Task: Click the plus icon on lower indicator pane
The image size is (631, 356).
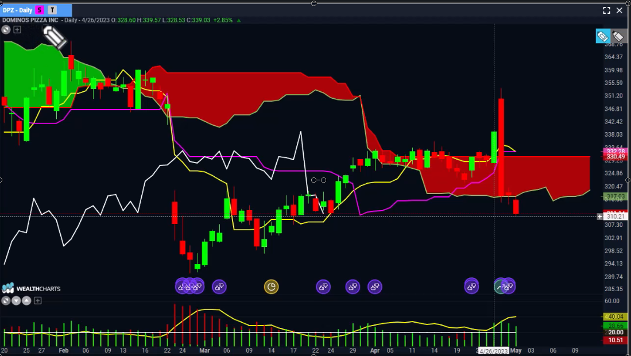Action: [38, 300]
